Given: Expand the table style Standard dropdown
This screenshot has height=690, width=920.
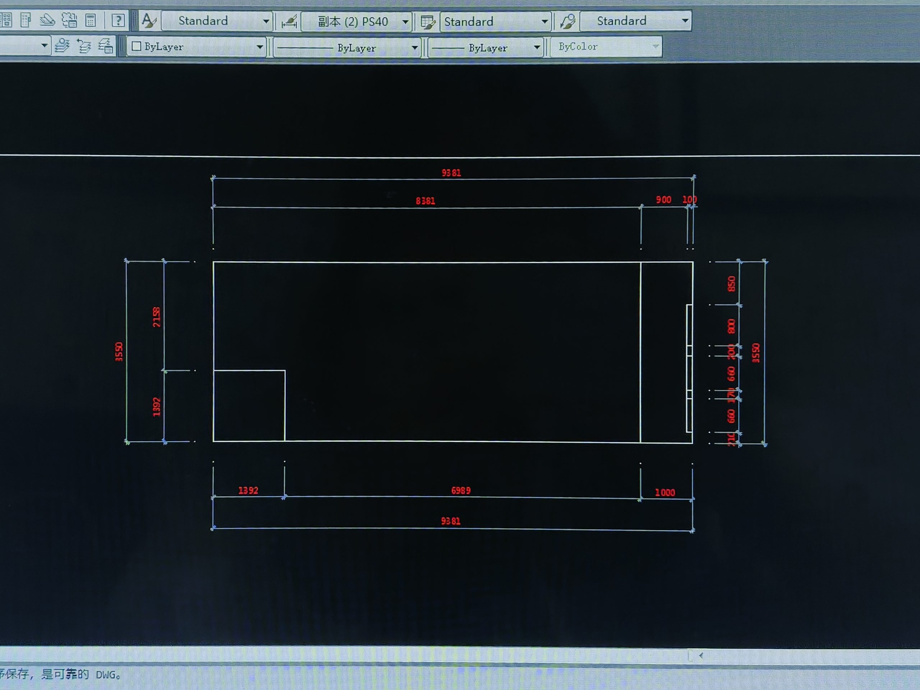Looking at the screenshot, I should (544, 21).
